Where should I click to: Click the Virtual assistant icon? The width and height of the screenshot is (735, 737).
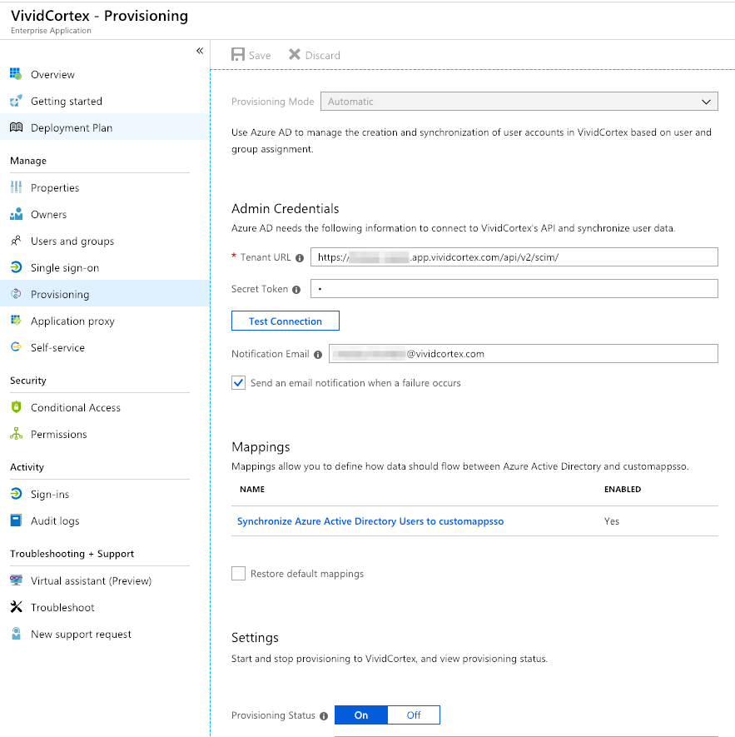coord(16,580)
